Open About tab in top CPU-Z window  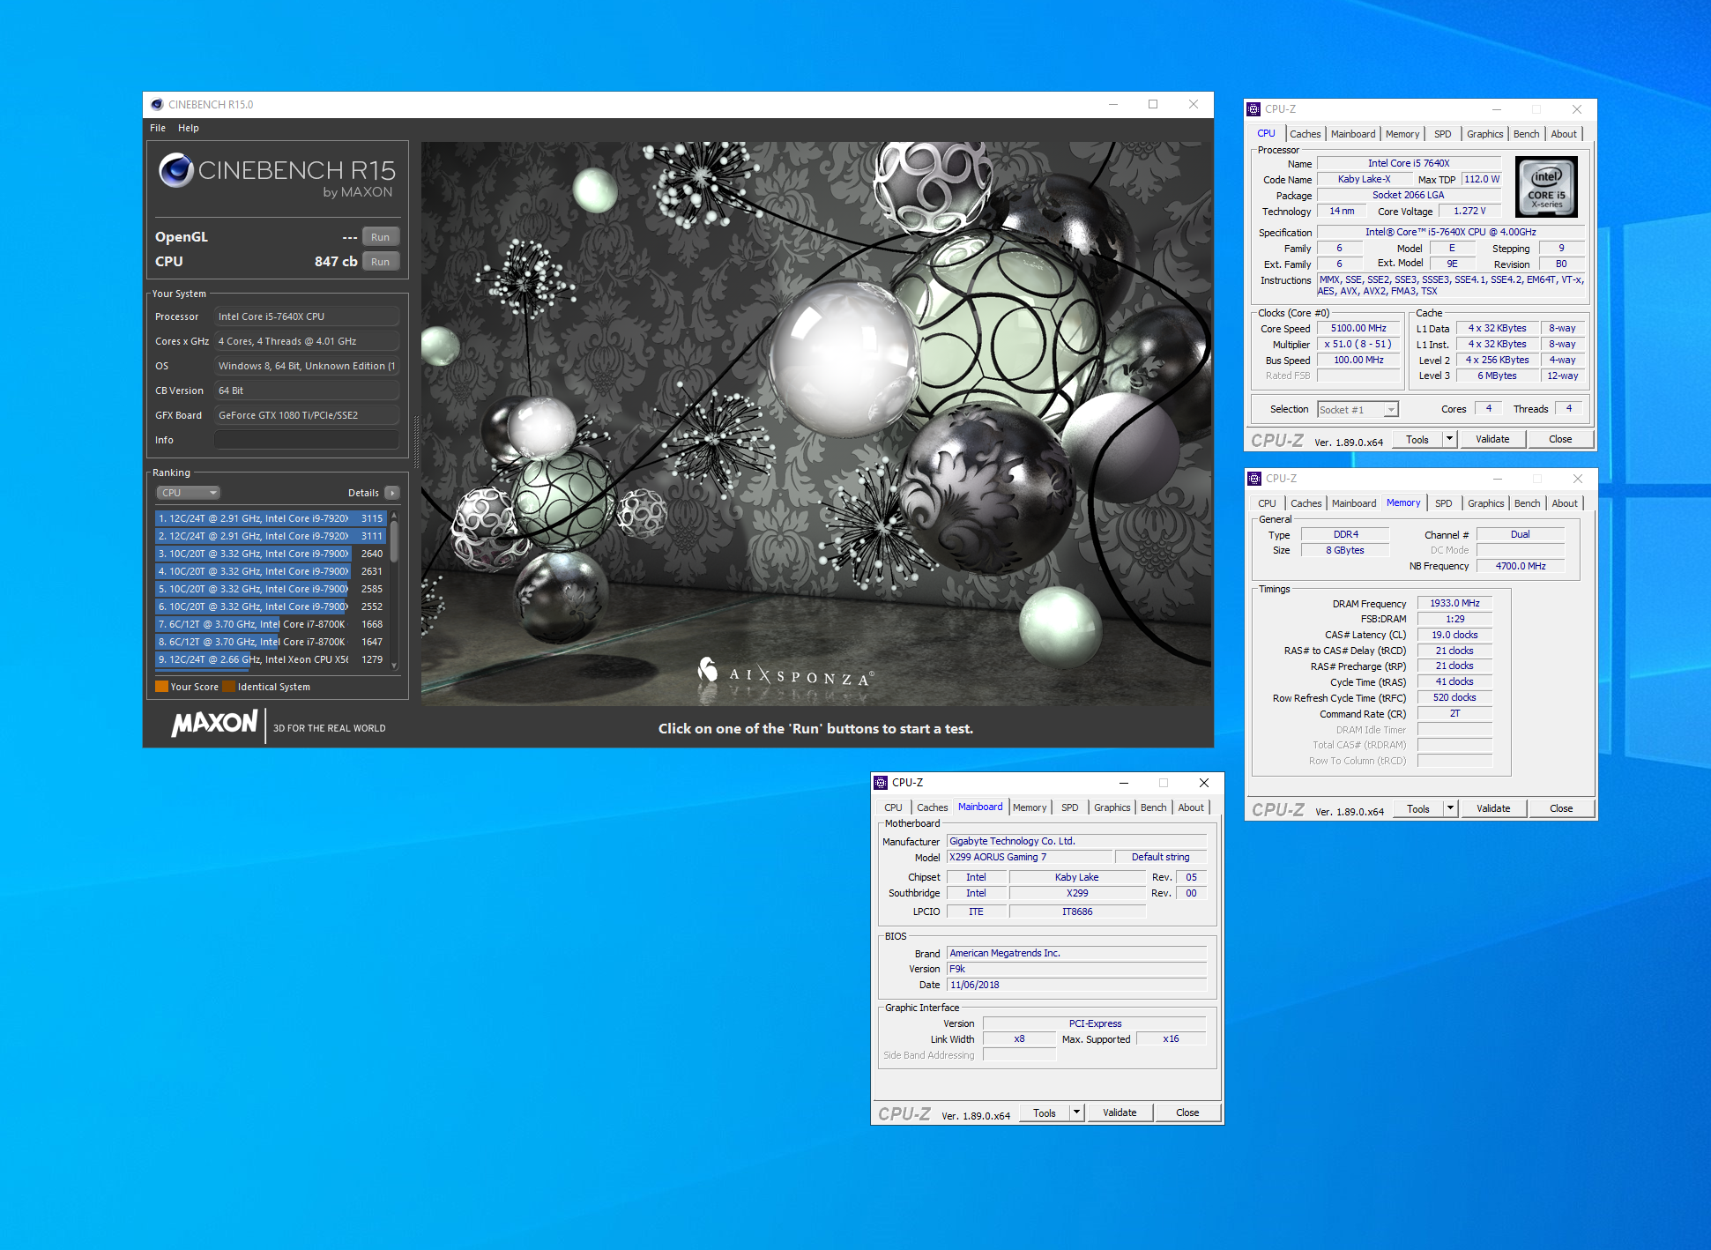coord(1564,134)
